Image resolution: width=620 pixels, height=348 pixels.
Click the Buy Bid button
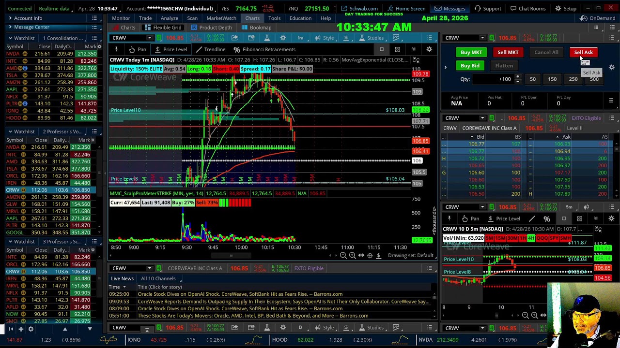470,66
